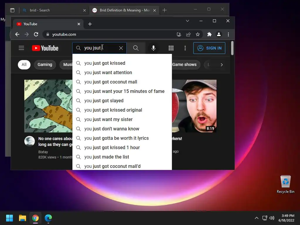The width and height of the screenshot is (300, 225).
Task: Select the Gaming filter chip
Action: tap(45, 65)
